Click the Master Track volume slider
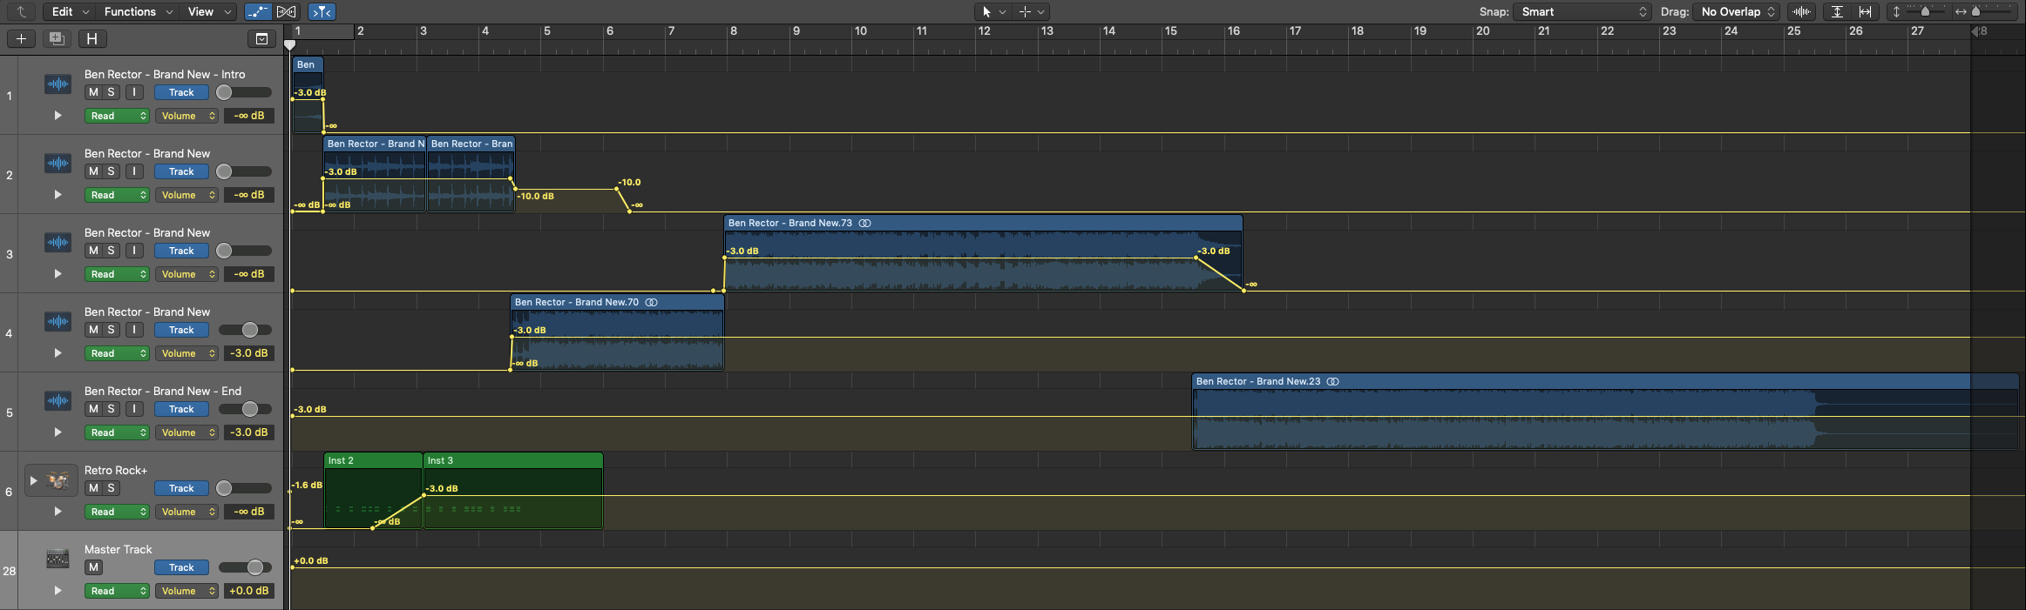This screenshot has height=610, width=2026. (x=245, y=567)
